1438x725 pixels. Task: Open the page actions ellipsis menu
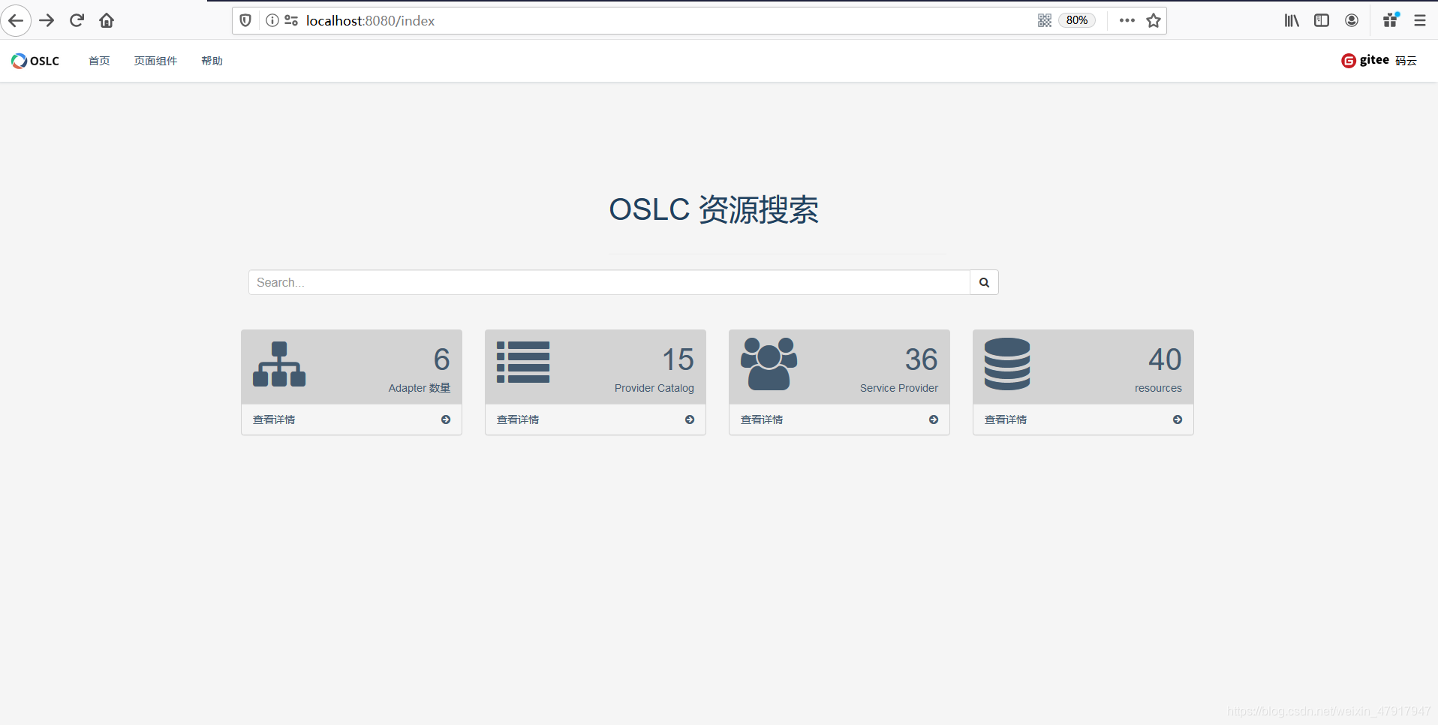1126,20
